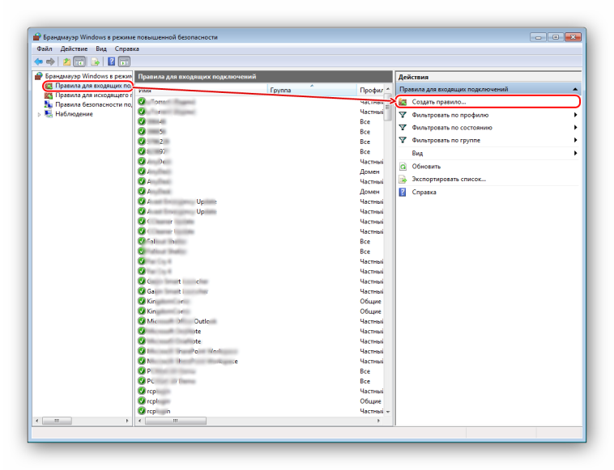Select the rule row ending in Outlook
The height and width of the screenshot is (470, 614).
(x=260, y=321)
